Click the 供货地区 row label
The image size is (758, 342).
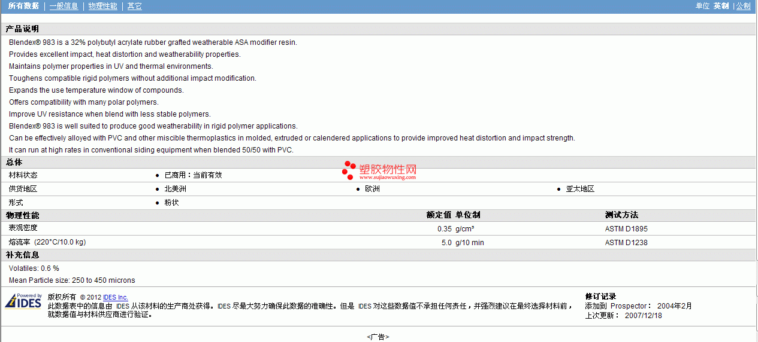click(x=23, y=189)
